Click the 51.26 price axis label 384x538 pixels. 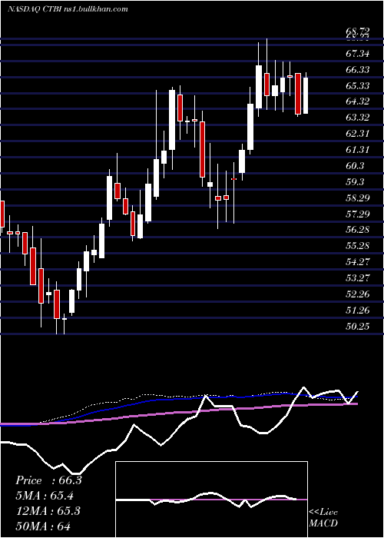(358, 311)
